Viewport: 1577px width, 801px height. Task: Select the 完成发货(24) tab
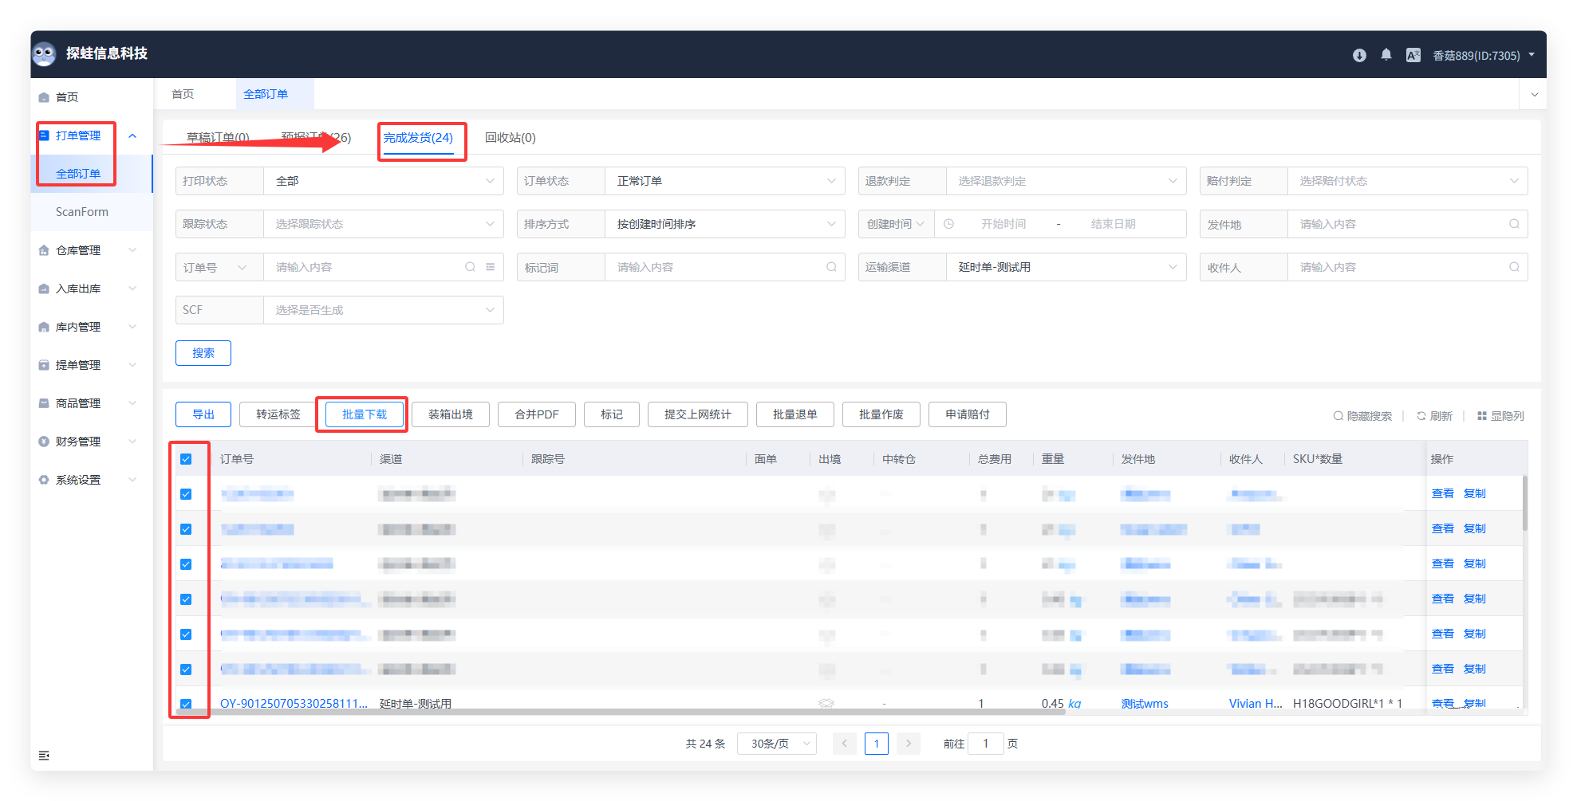pos(418,138)
